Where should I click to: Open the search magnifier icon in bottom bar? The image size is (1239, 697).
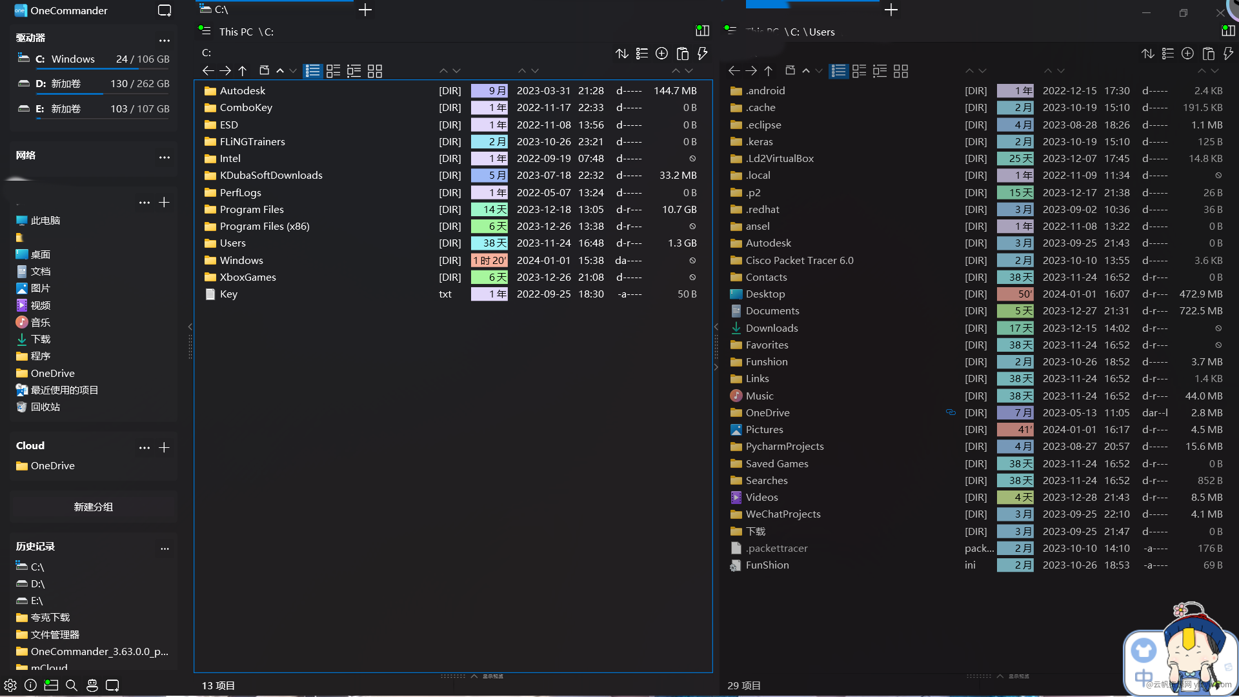(72, 685)
